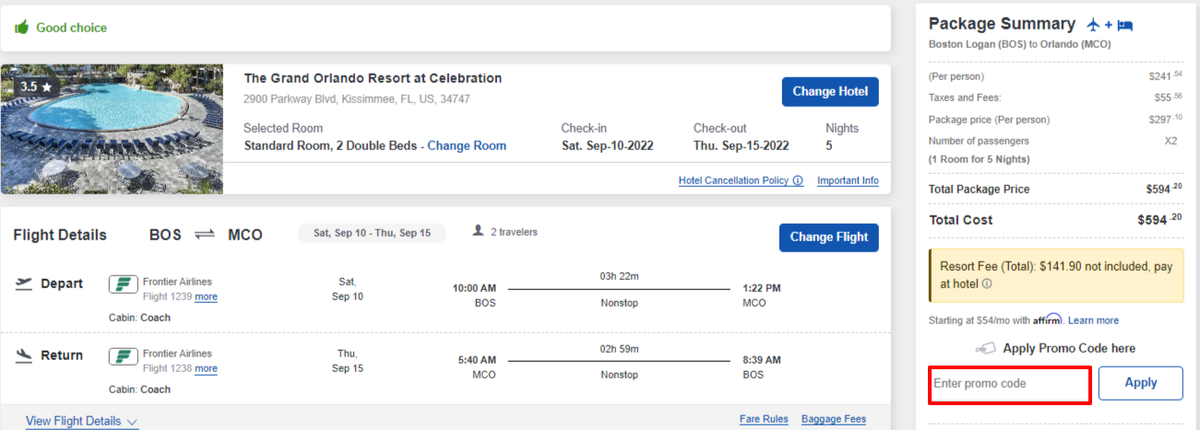
Task: Click the landing airplane icon beside Return
Action: (24, 355)
